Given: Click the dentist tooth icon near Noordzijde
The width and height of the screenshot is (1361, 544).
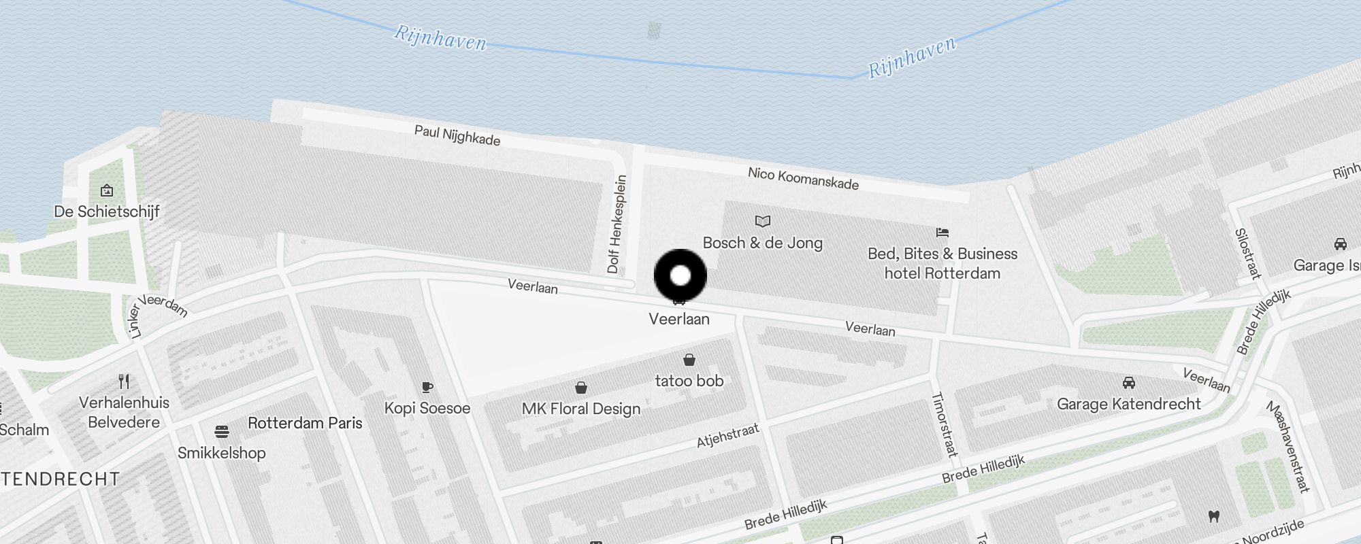Looking at the screenshot, I should [1213, 516].
